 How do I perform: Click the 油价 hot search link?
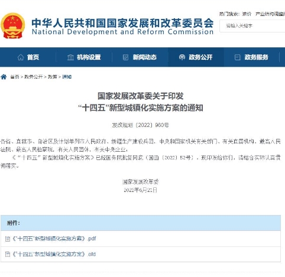pos(247,14)
